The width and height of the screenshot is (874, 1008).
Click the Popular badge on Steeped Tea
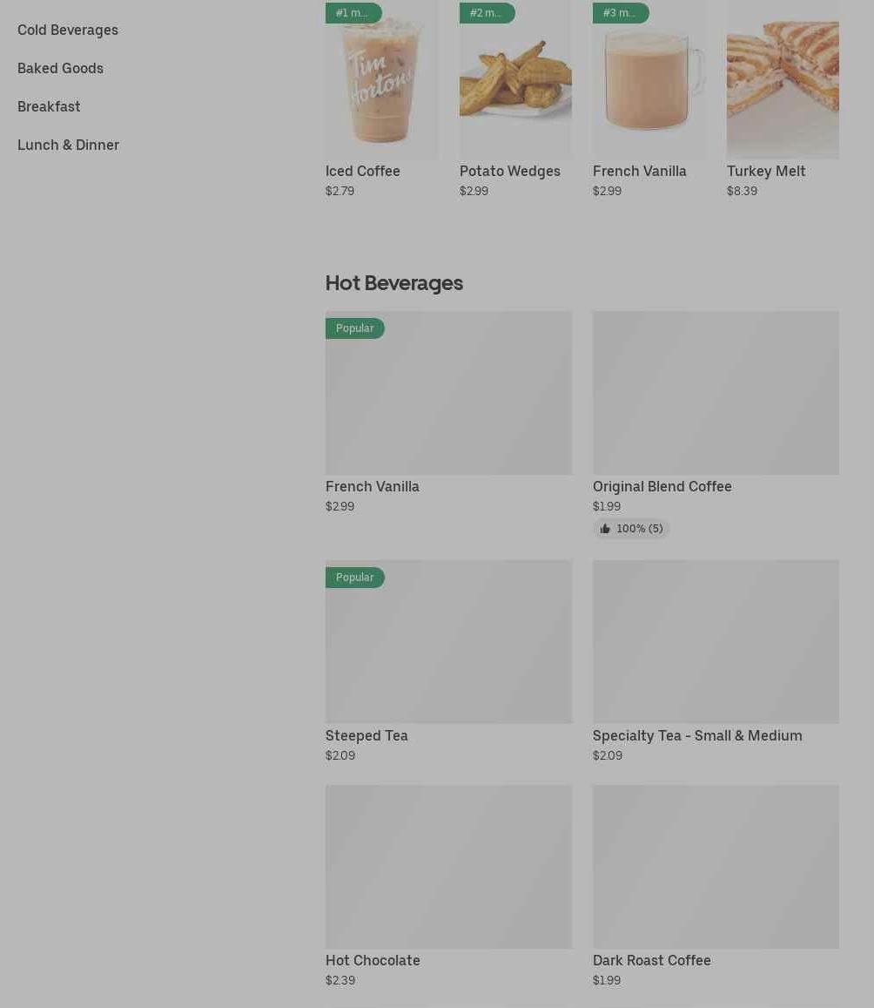[354, 578]
